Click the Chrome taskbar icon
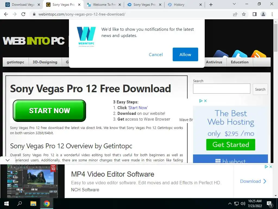Screen dimensions: 278x209 [47, 204]
